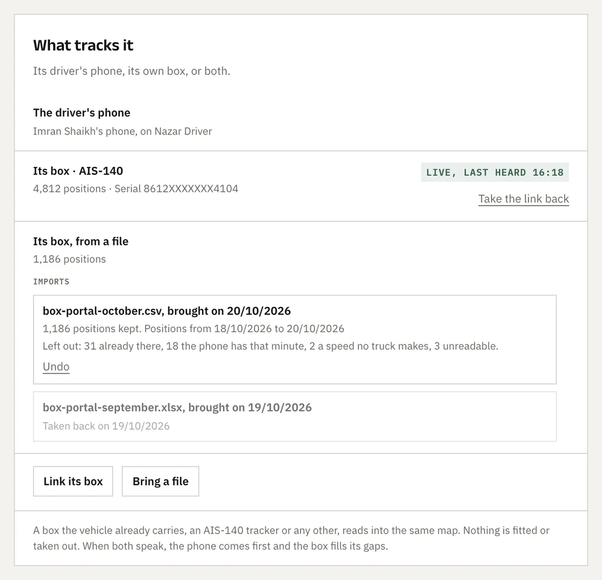Undo the box-portal-october.csv import
Screen dimensions: 602x580
[56, 367]
